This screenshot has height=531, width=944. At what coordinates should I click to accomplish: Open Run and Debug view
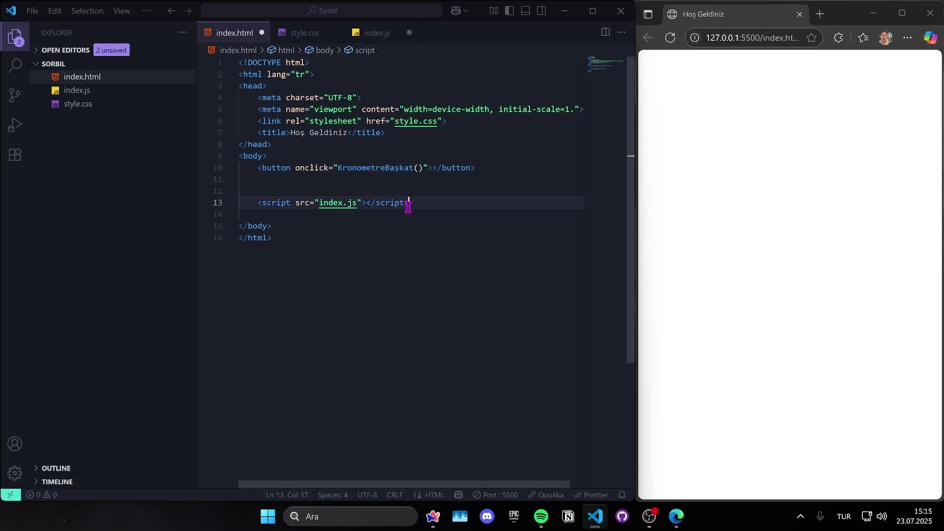tap(15, 125)
